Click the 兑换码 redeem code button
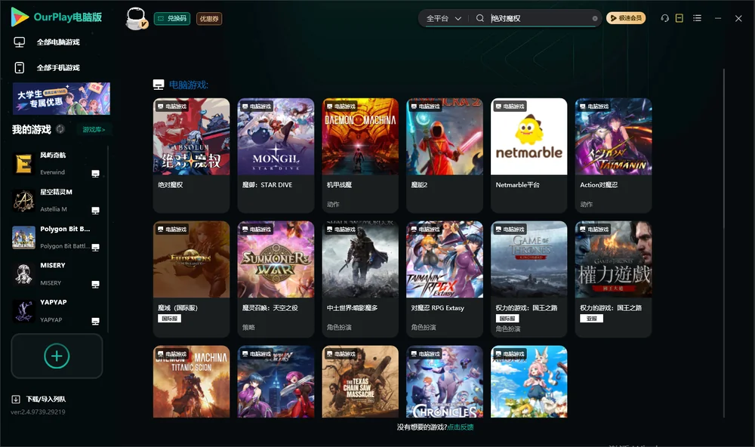This screenshot has width=755, height=447. (x=172, y=19)
